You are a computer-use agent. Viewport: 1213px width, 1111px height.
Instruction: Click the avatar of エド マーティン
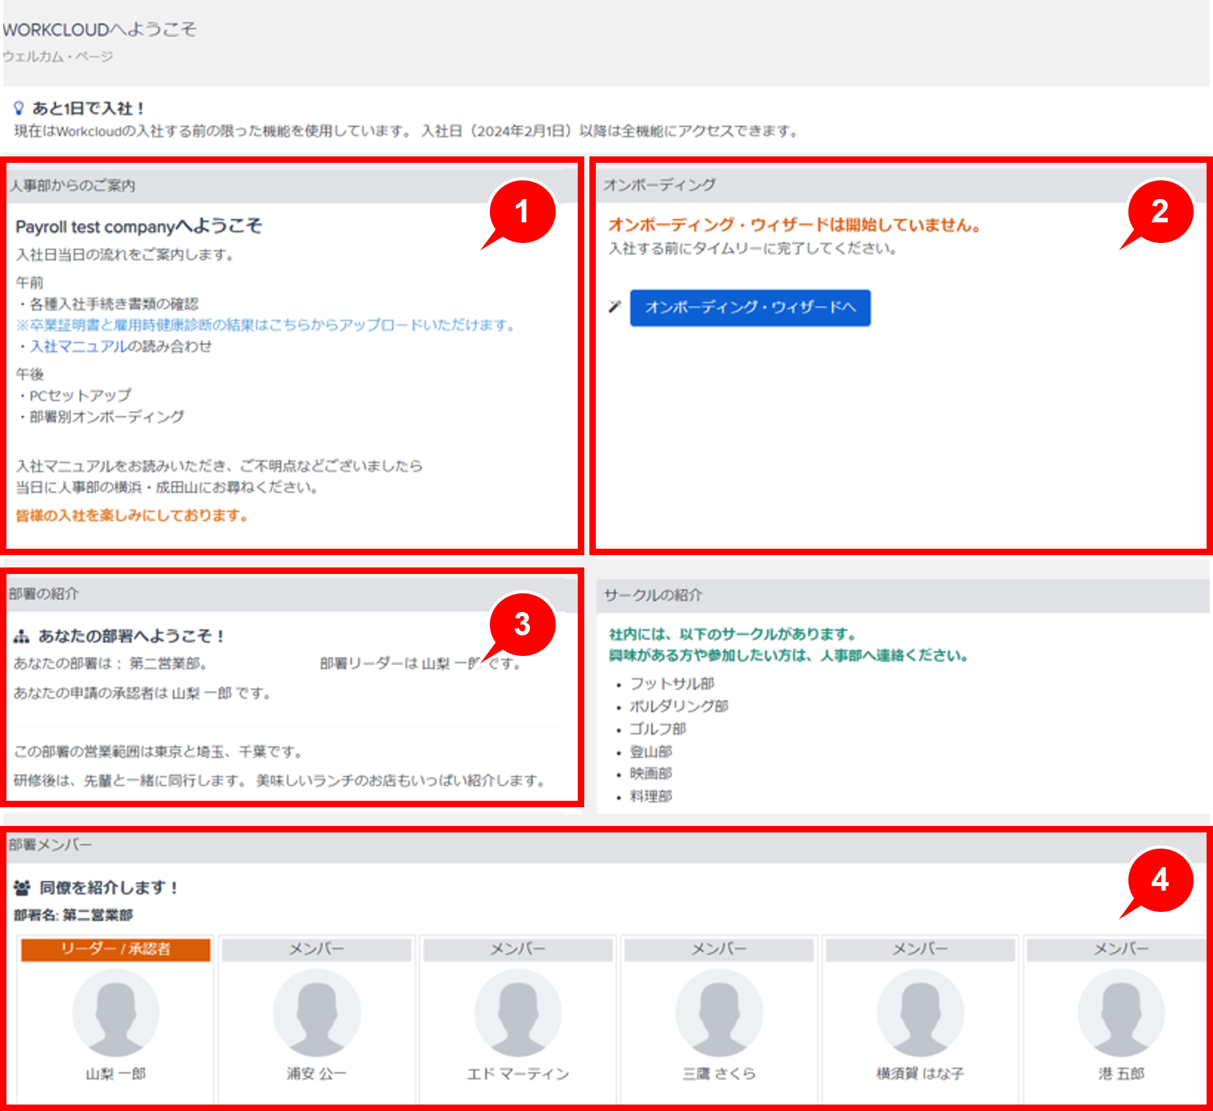(x=518, y=1013)
